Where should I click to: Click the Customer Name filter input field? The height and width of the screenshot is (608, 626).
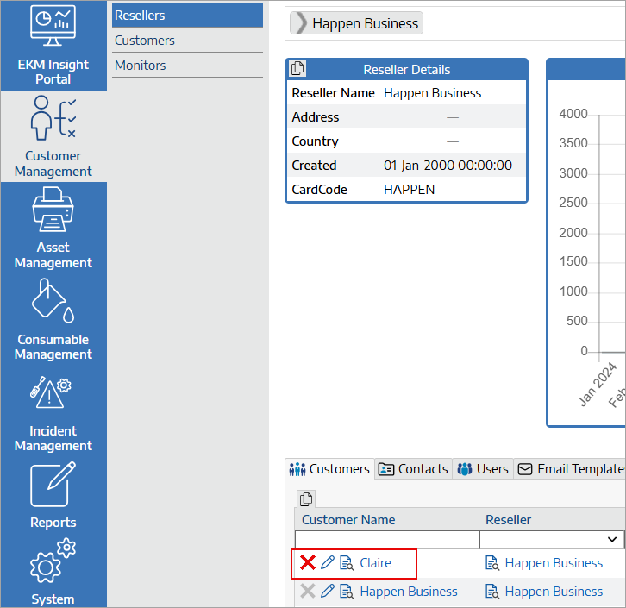(x=386, y=540)
